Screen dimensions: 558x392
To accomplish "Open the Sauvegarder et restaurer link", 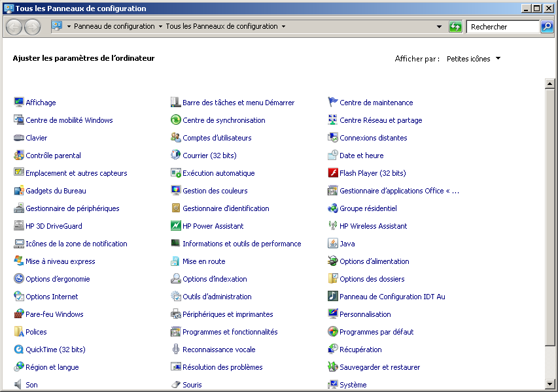I will coord(379,367).
